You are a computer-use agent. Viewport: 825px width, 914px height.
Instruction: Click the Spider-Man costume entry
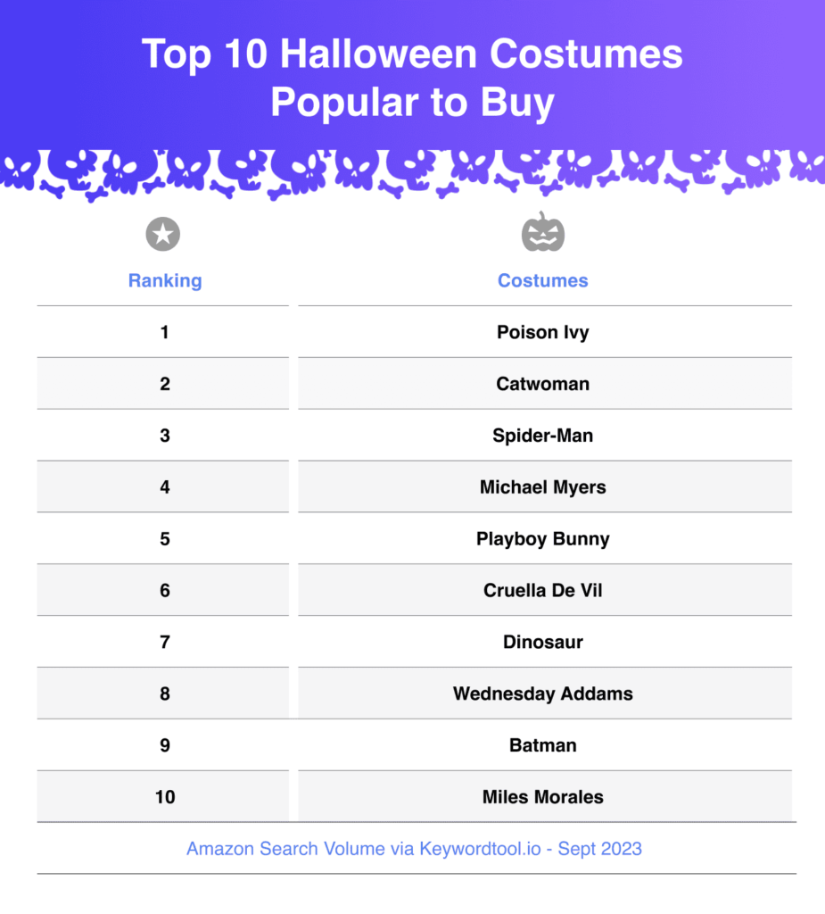[543, 436]
